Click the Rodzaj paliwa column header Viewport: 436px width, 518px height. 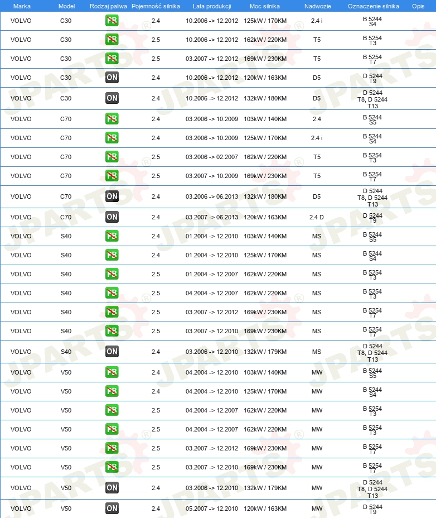tap(108, 6)
